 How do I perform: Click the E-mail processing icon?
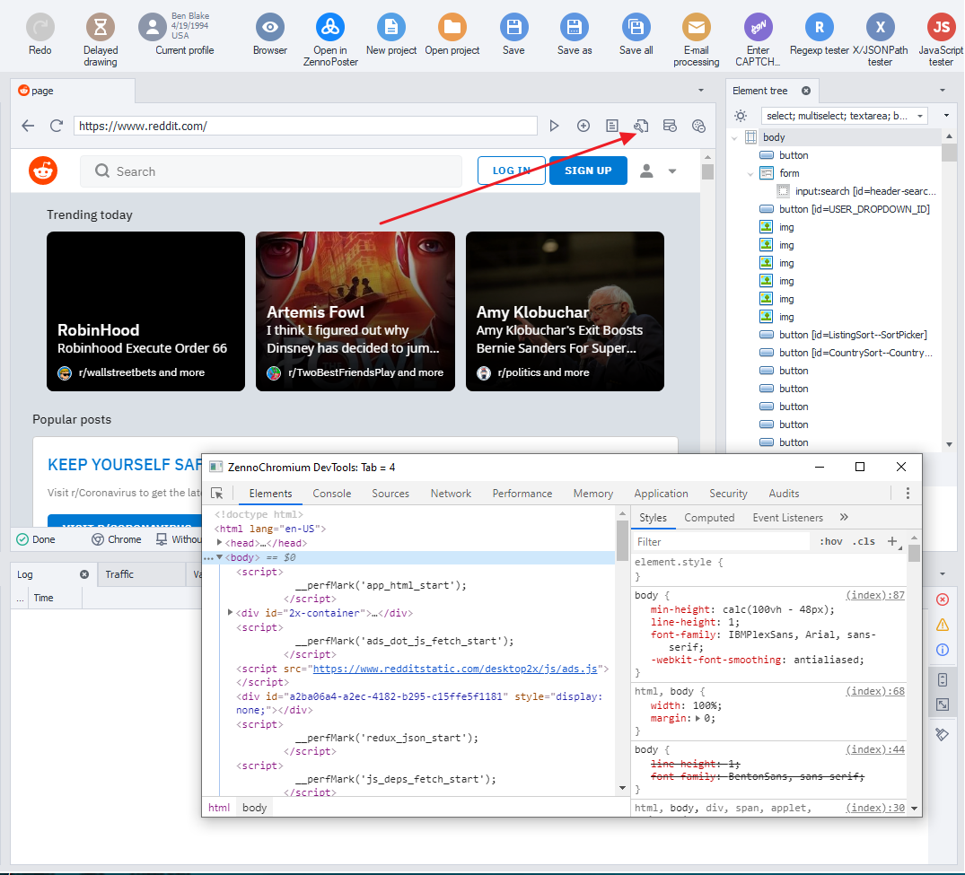coord(697,27)
